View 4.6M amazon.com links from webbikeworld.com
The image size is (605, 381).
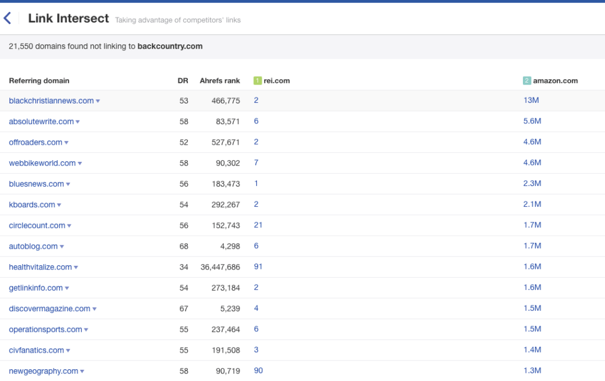(532, 162)
